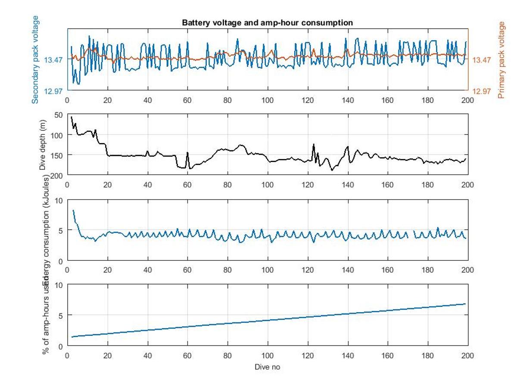Screen dimensions: 517x388
Task: Click the 5 tick on the energy consumption axis
Action: pos(61,230)
